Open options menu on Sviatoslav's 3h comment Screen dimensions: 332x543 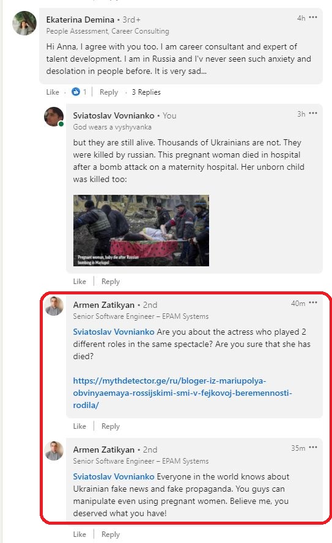click(313, 114)
